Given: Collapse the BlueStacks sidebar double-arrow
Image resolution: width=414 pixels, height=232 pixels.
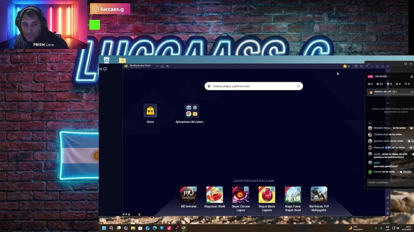Looking at the screenshot, I should pos(388,66).
